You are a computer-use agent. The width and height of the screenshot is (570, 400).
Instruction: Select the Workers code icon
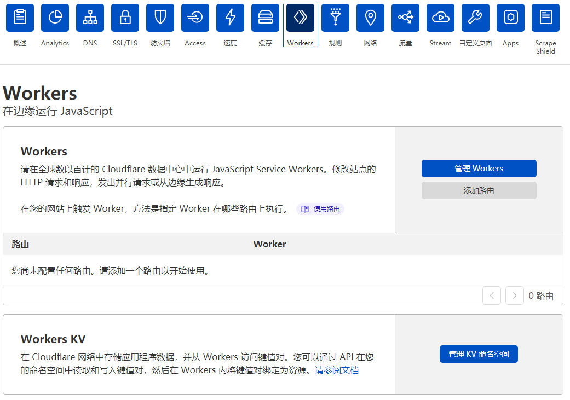[x=300, y=18]
